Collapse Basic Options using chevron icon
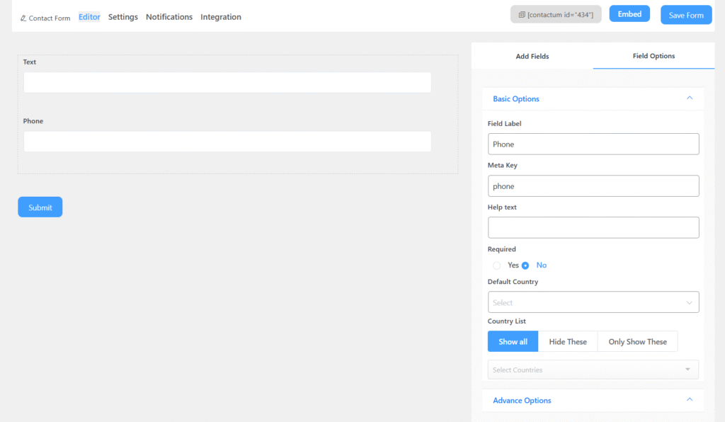Screen dimensions: 725x422 pos(690,98)
